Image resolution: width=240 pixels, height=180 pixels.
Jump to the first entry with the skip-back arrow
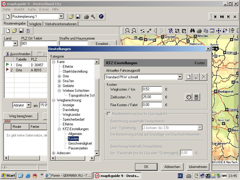click(215, 16)
